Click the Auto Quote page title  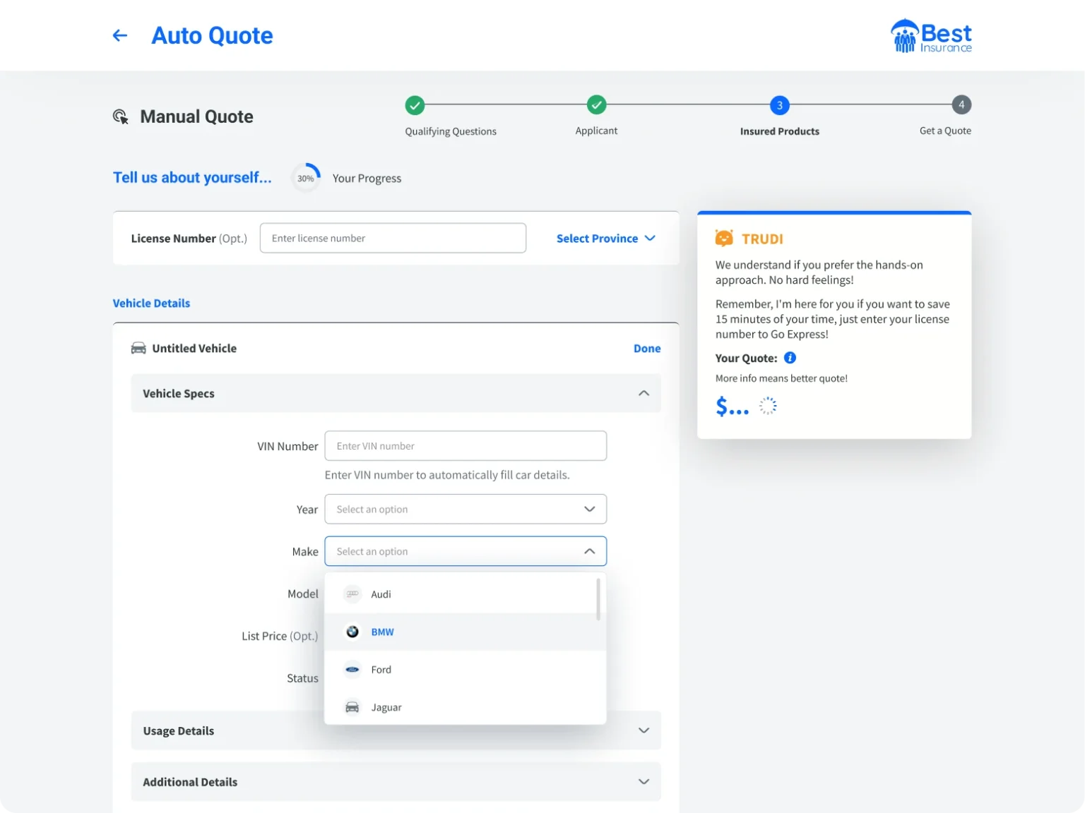[x=212, y=35]
